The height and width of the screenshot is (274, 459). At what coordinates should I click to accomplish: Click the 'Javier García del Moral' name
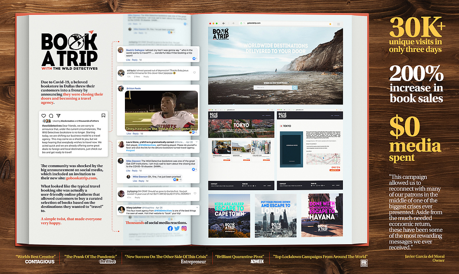pos(425,256)
